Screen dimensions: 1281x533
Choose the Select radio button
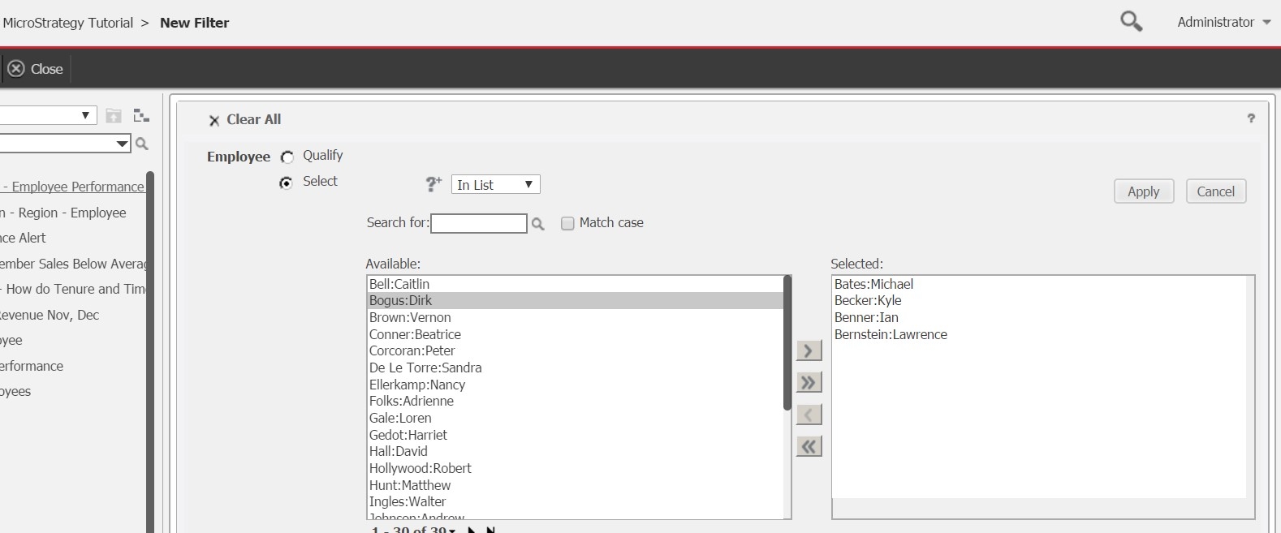click(x=287, y=183)
